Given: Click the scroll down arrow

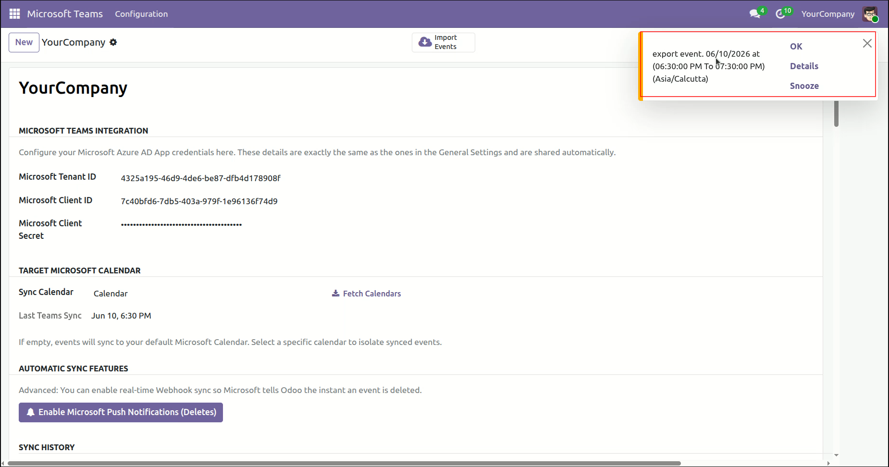Looking at the screenshot, I should pos(837,455).
